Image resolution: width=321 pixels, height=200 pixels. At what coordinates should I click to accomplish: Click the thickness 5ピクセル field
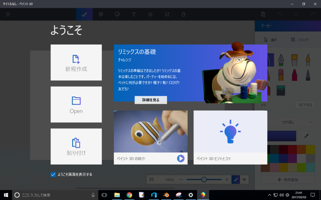305,105
